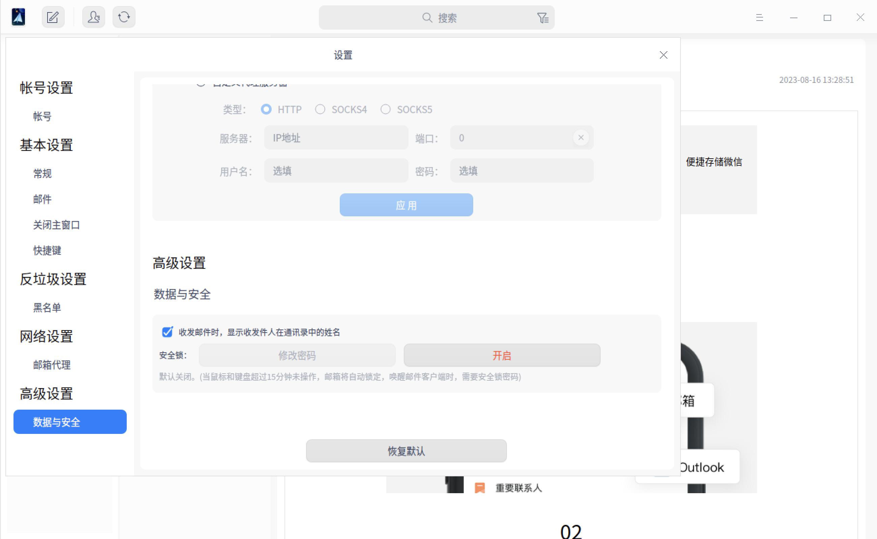Click the refresh/sync mail icon

pos(124,17)
